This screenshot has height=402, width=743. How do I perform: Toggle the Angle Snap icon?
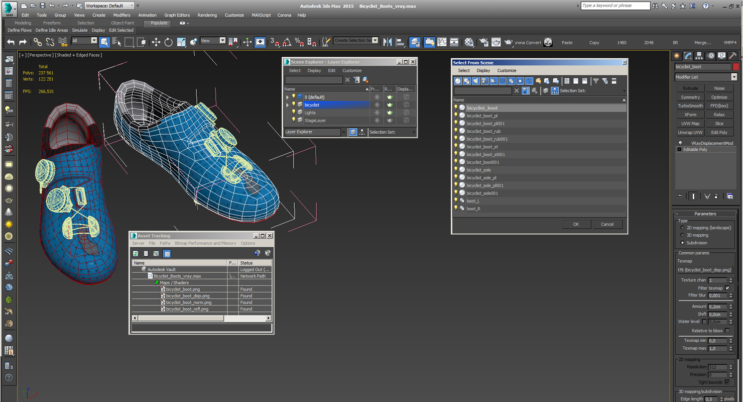click(x=287, y=42)
